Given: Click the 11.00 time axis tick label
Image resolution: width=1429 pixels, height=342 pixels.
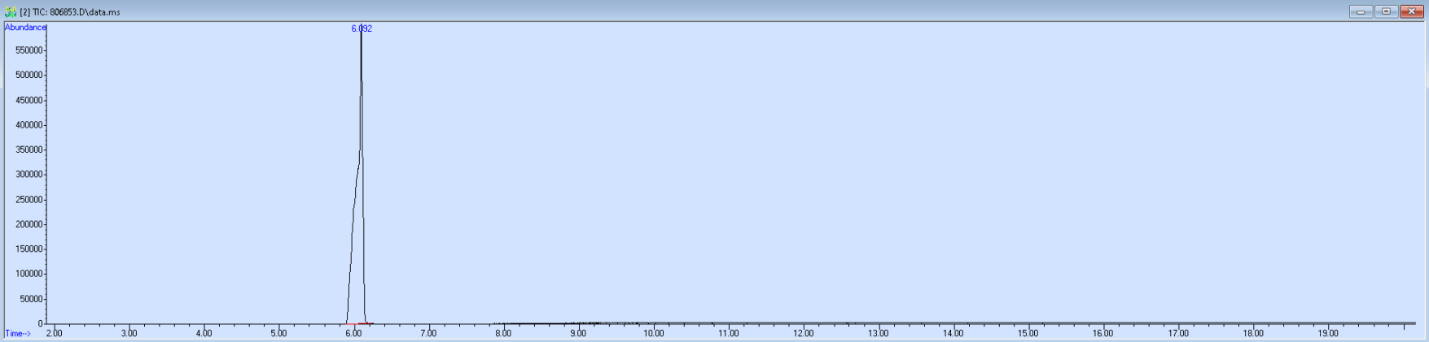Looking at the screenshot, I should (x=728, y=334).
